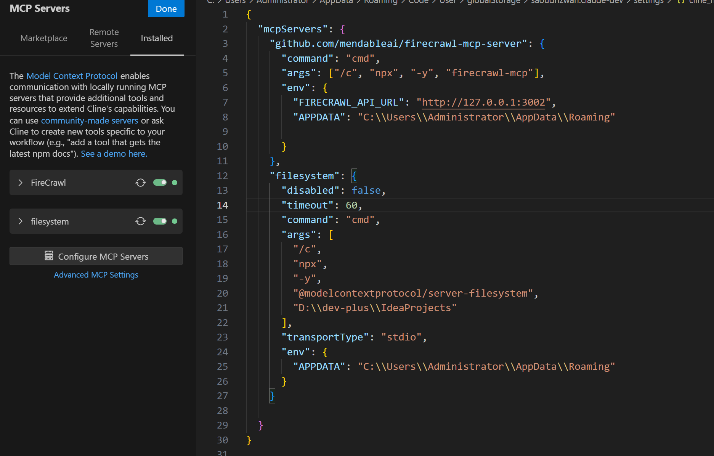Screen dimensions: 714x456
Task: Click the Done button
Action: click(x=166, y=8)
